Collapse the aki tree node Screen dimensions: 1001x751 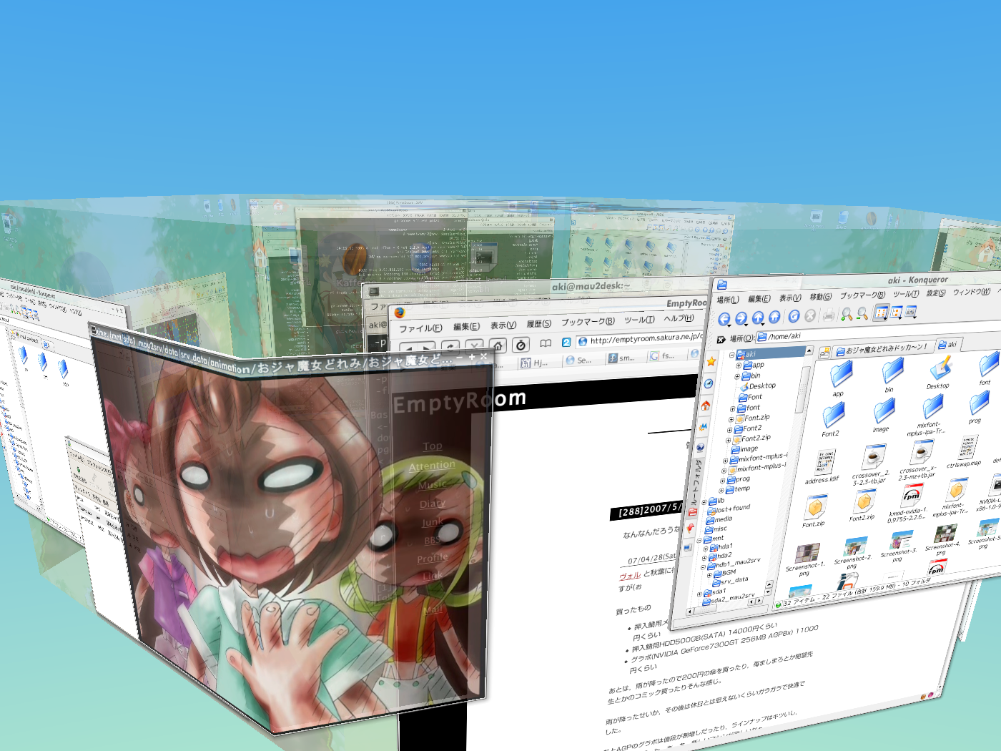[x=731, y=355]
